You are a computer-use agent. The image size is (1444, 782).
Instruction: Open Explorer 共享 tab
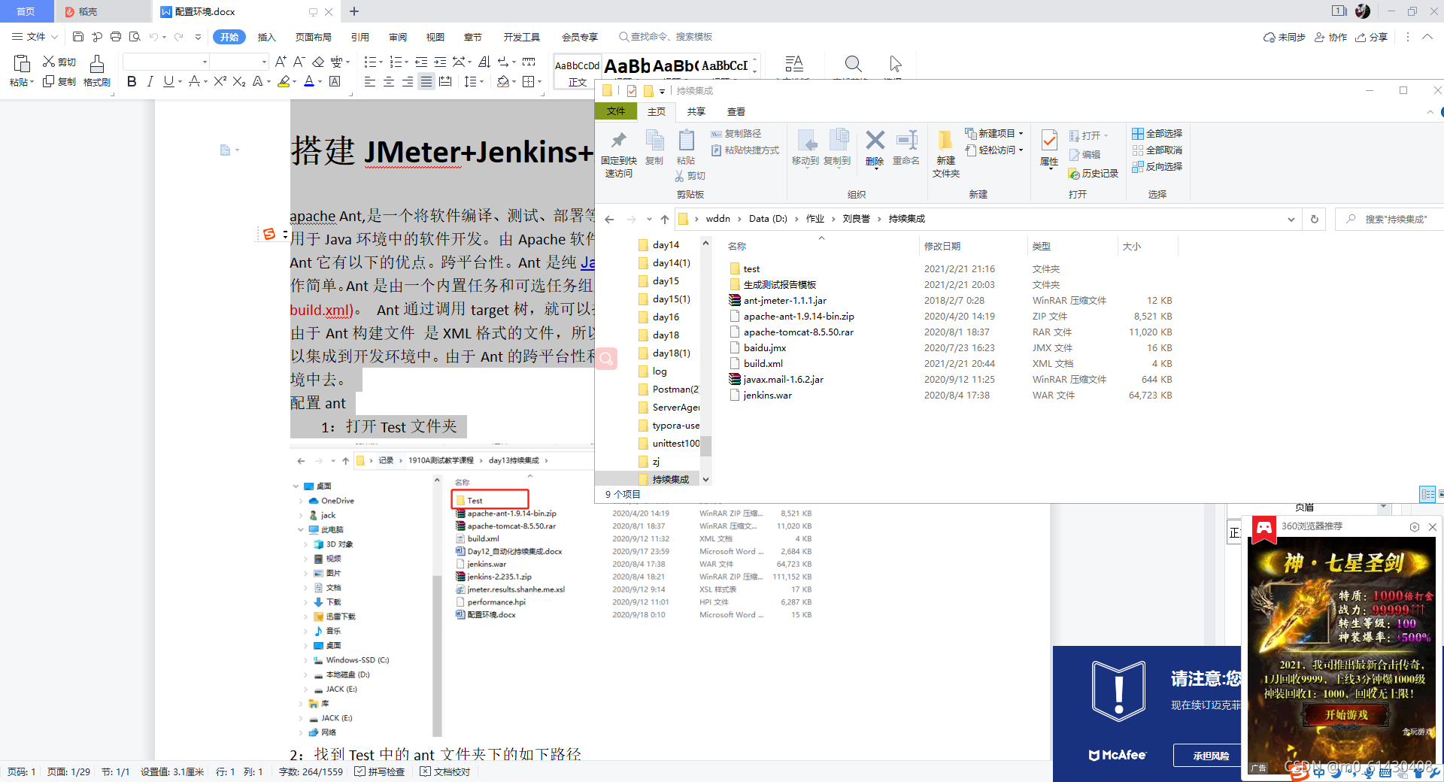pos(696,111)
